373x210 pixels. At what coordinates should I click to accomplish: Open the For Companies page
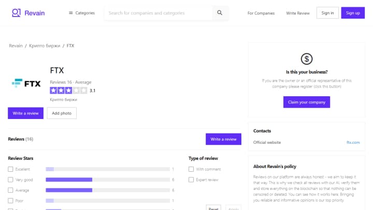261,13
